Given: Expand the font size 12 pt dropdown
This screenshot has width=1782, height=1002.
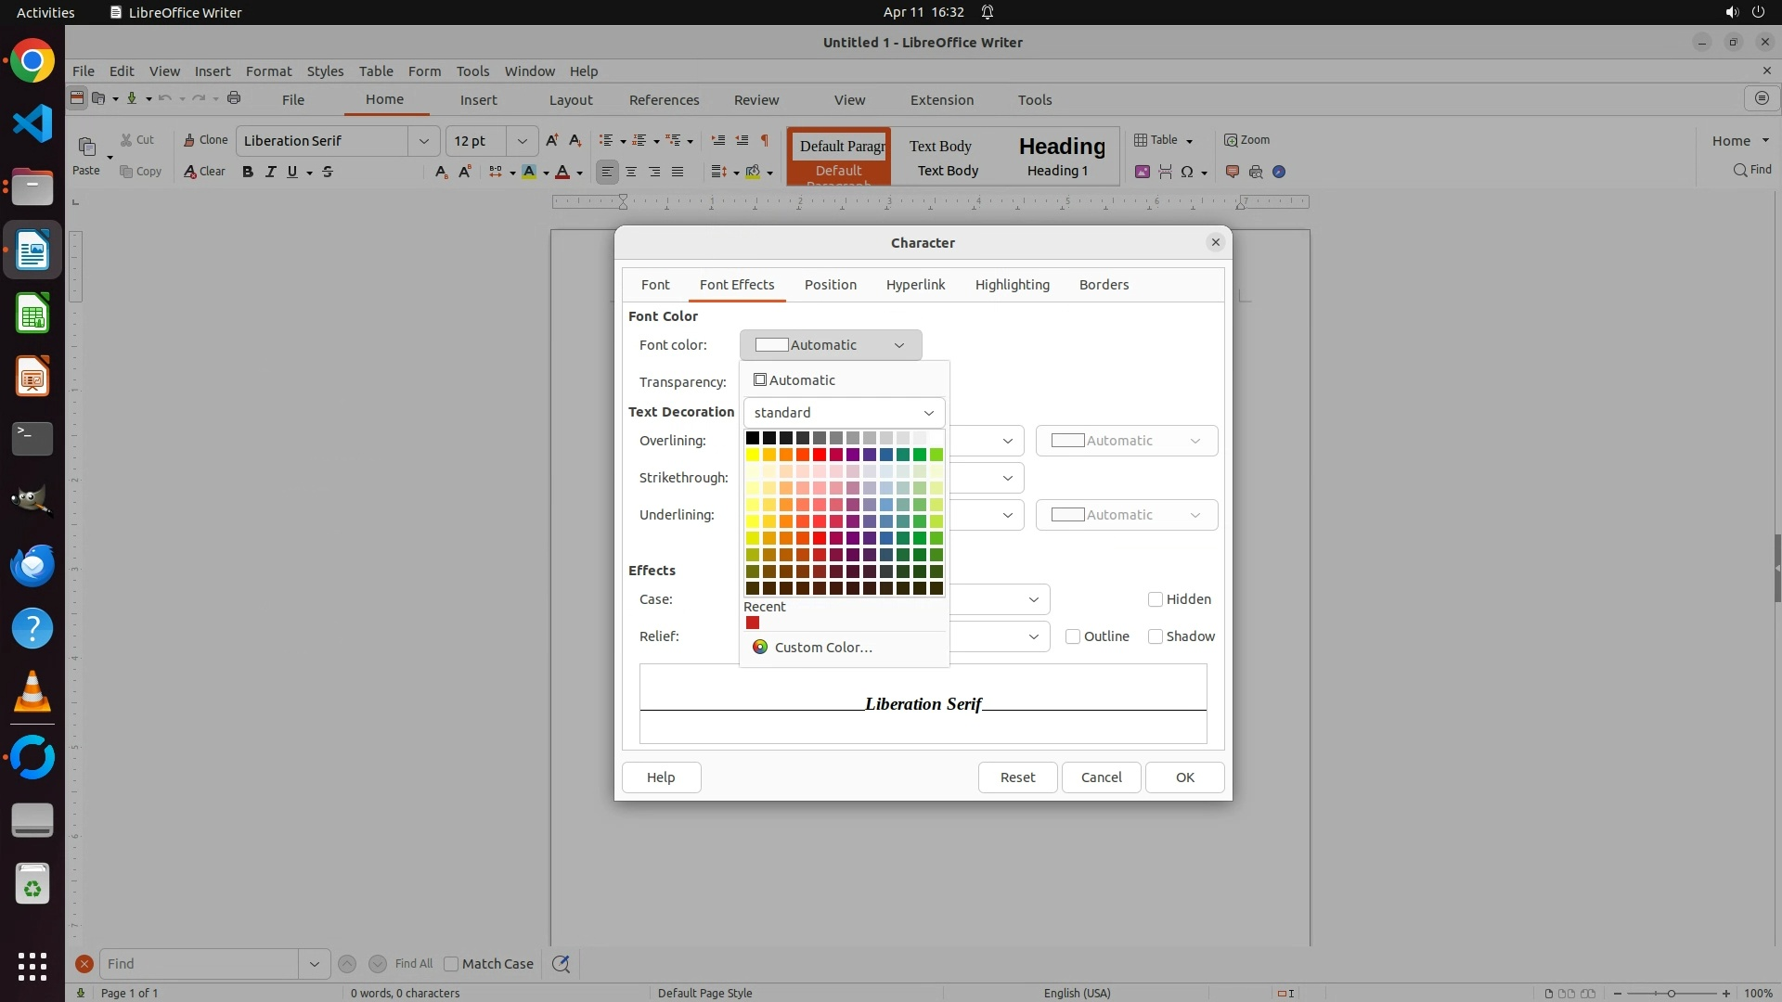Looking at the screenshot, I should tap(522, 141).
